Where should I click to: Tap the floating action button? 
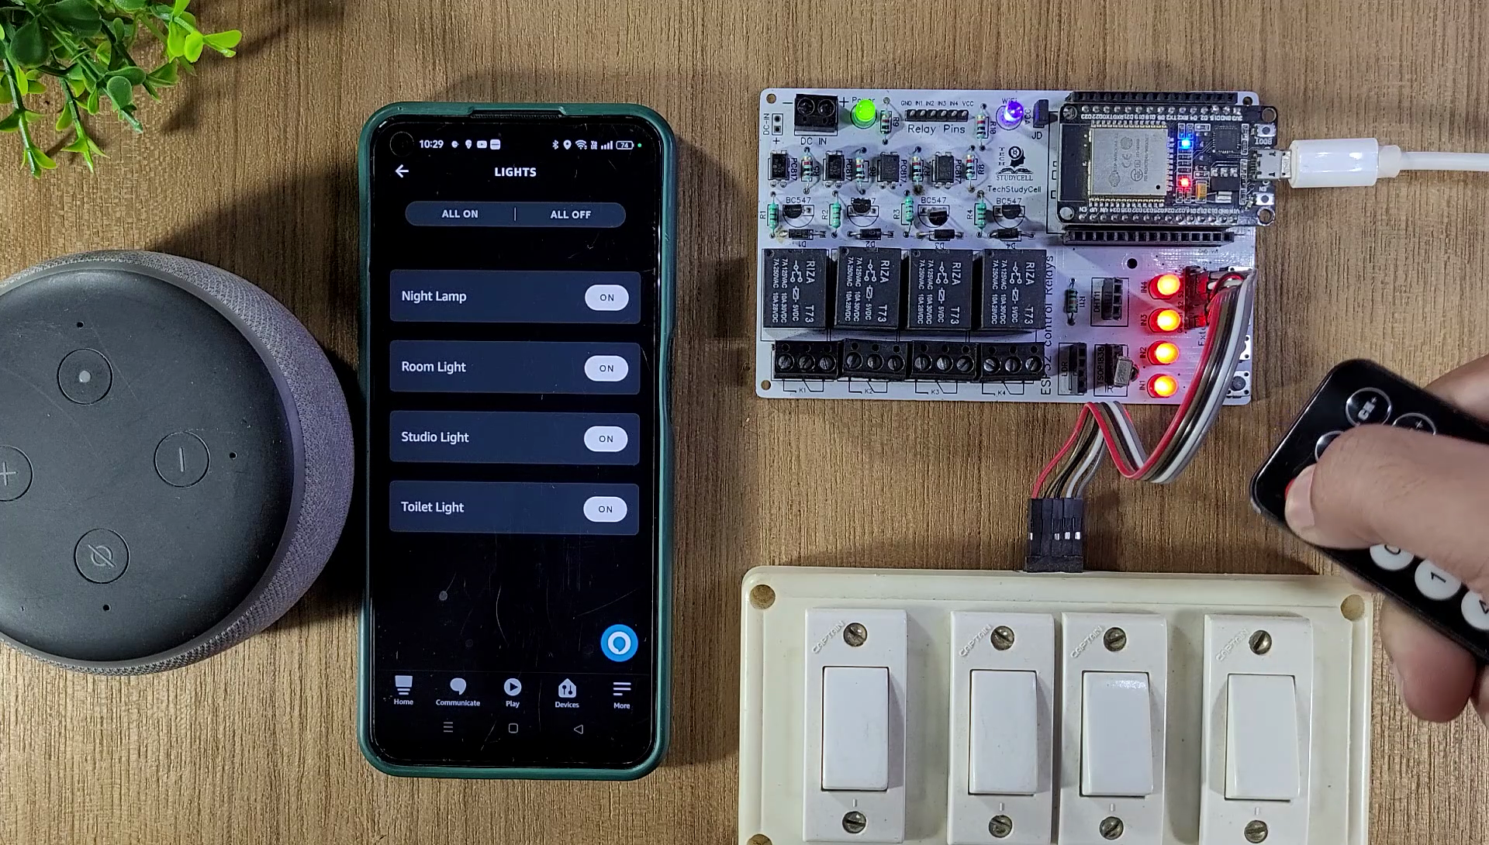pos(617,643)
